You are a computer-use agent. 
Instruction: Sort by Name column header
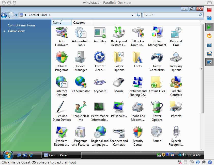point(62,23)
